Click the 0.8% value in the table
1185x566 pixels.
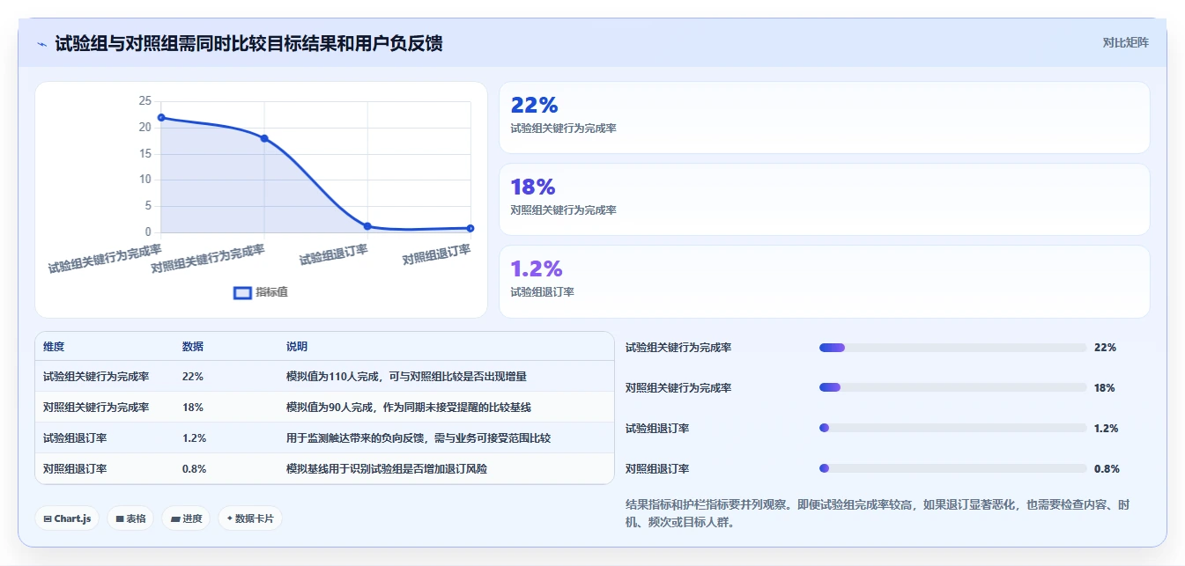(x=195, y=469)
